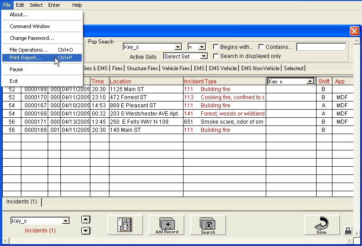
Task: Click the red Incidents (1) label
Action: click(40, 230)
